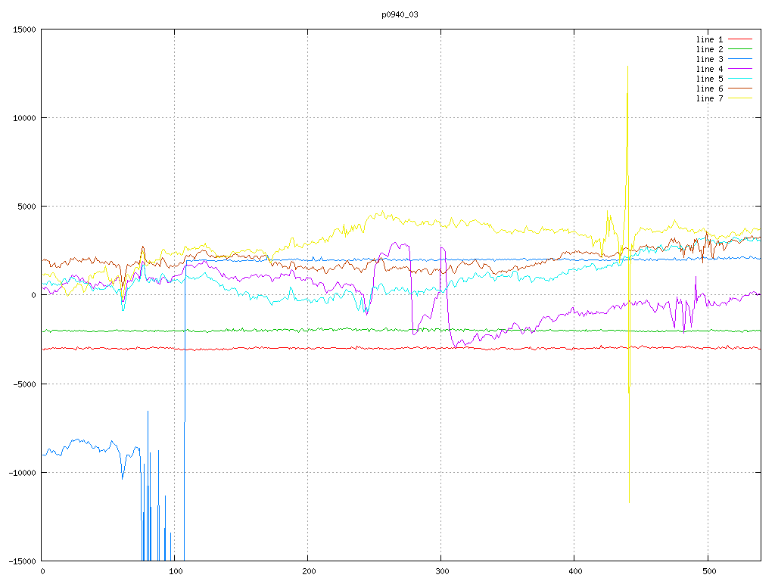Select the "line 1" legend text
Image resolution: width=775 pixels, height=581 pixels.
pos(710,39)
